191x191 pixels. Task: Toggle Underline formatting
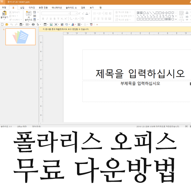[51, 19]
